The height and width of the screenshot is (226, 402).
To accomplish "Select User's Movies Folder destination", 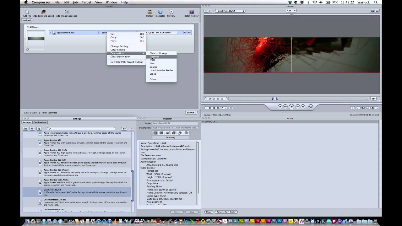I will [x=161, y=71].
